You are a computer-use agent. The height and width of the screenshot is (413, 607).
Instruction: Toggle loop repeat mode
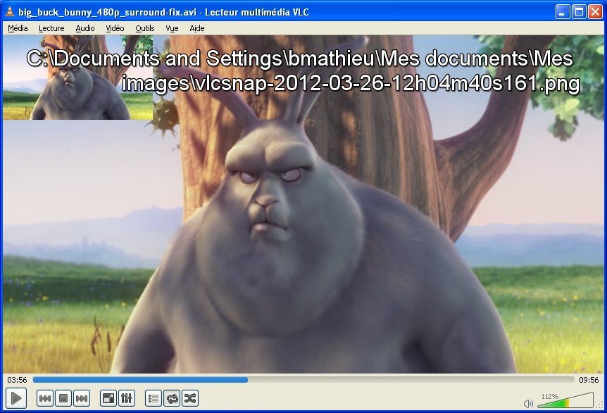click(x=172, y=398)
